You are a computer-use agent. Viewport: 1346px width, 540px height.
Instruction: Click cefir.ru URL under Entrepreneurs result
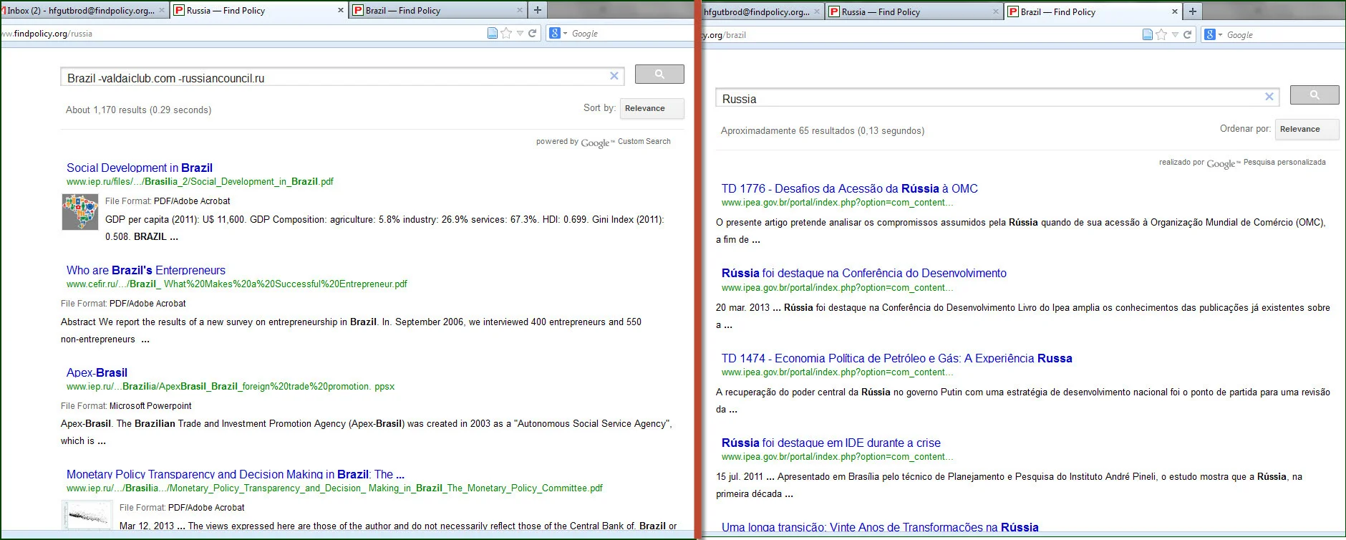[x=237, y=284]
